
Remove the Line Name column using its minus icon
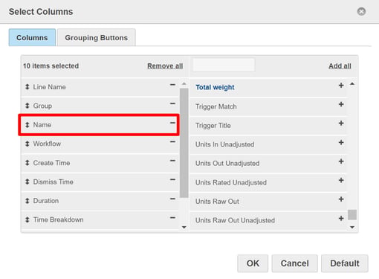[172, 85]
